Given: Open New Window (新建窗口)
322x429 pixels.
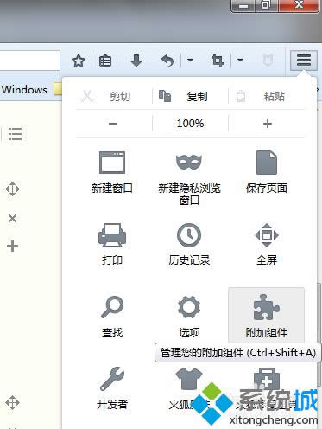Looking at the screenshot, I should [112, 172].
